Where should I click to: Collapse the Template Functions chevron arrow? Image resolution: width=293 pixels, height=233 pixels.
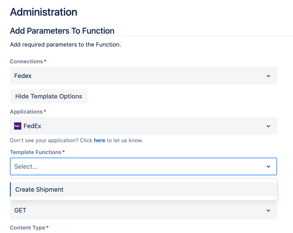click(x=268, y=166)
